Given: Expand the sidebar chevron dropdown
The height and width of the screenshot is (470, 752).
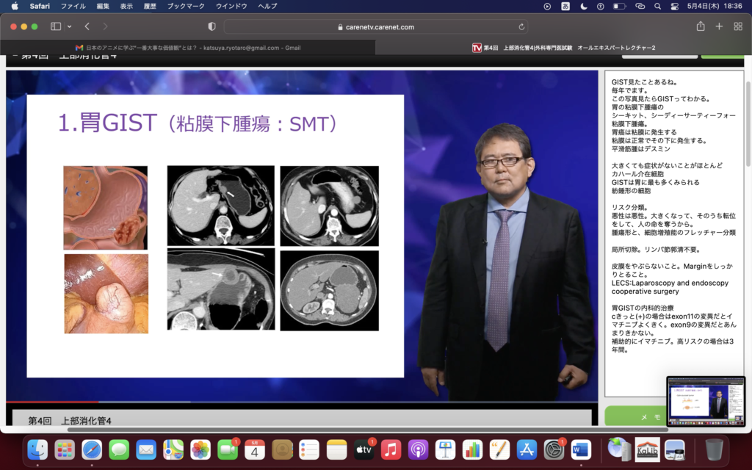Looking at the screenshot, I should click(x=70, y=26).
